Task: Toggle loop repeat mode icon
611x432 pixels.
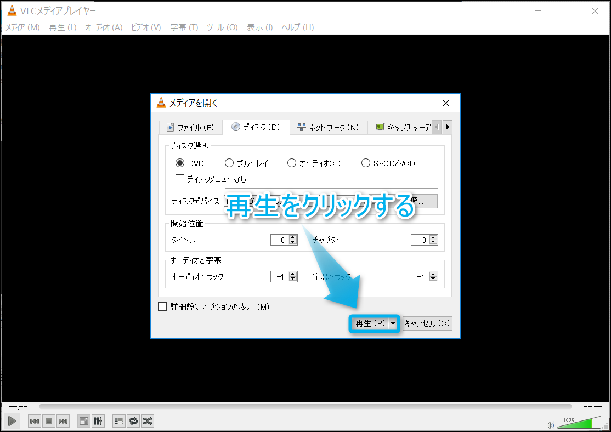Action: (133, 421)
